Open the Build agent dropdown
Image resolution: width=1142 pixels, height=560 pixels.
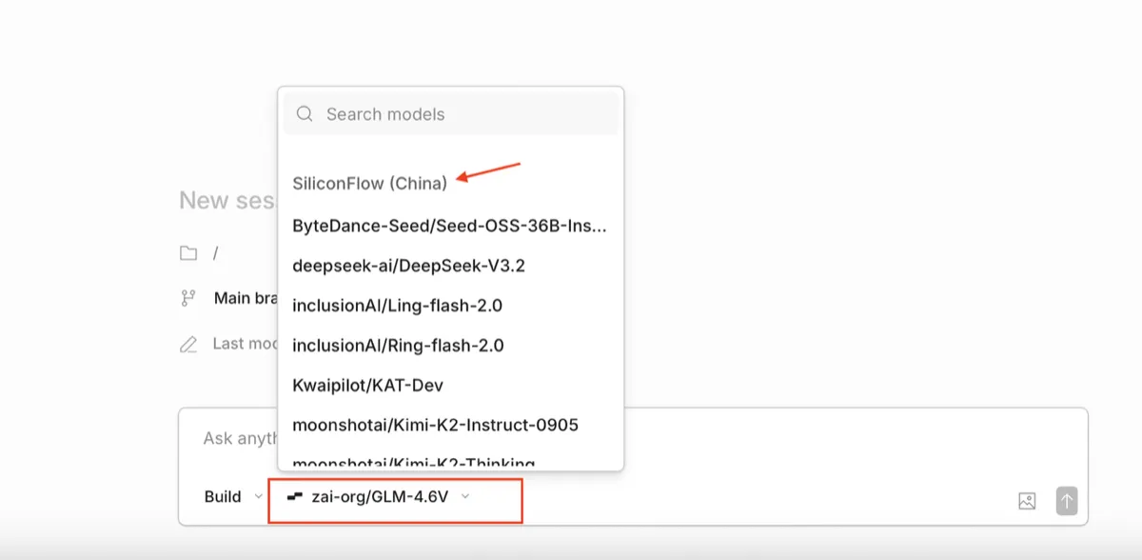233,496
